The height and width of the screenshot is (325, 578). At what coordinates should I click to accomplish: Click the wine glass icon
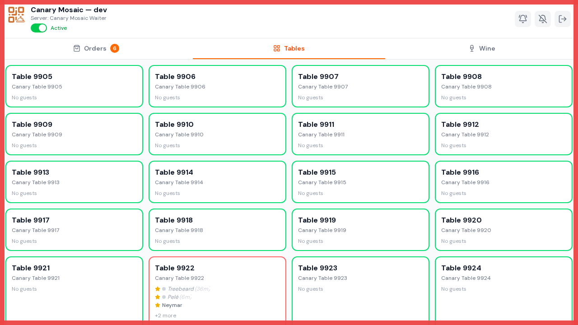tap(472, 48)
